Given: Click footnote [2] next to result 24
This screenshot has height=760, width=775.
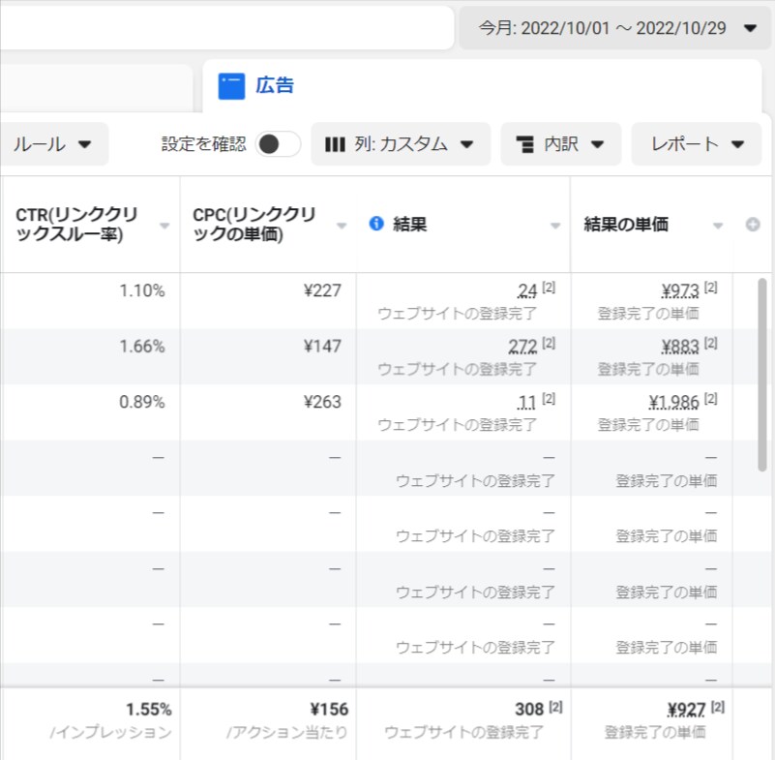Looking at the screenshot, I should pos(549,288).
